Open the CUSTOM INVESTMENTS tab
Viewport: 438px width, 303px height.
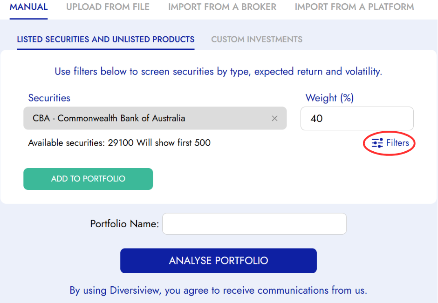256,39
